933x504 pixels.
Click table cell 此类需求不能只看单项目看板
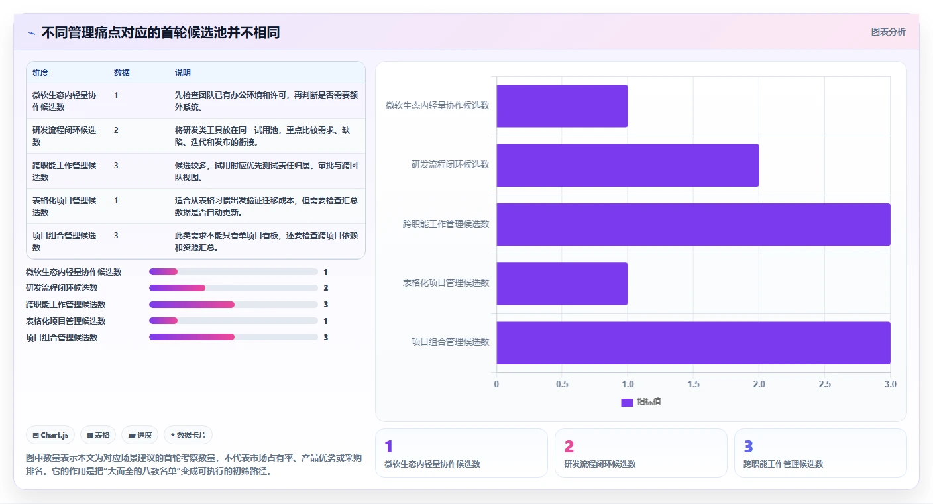[x=266, y=241]
